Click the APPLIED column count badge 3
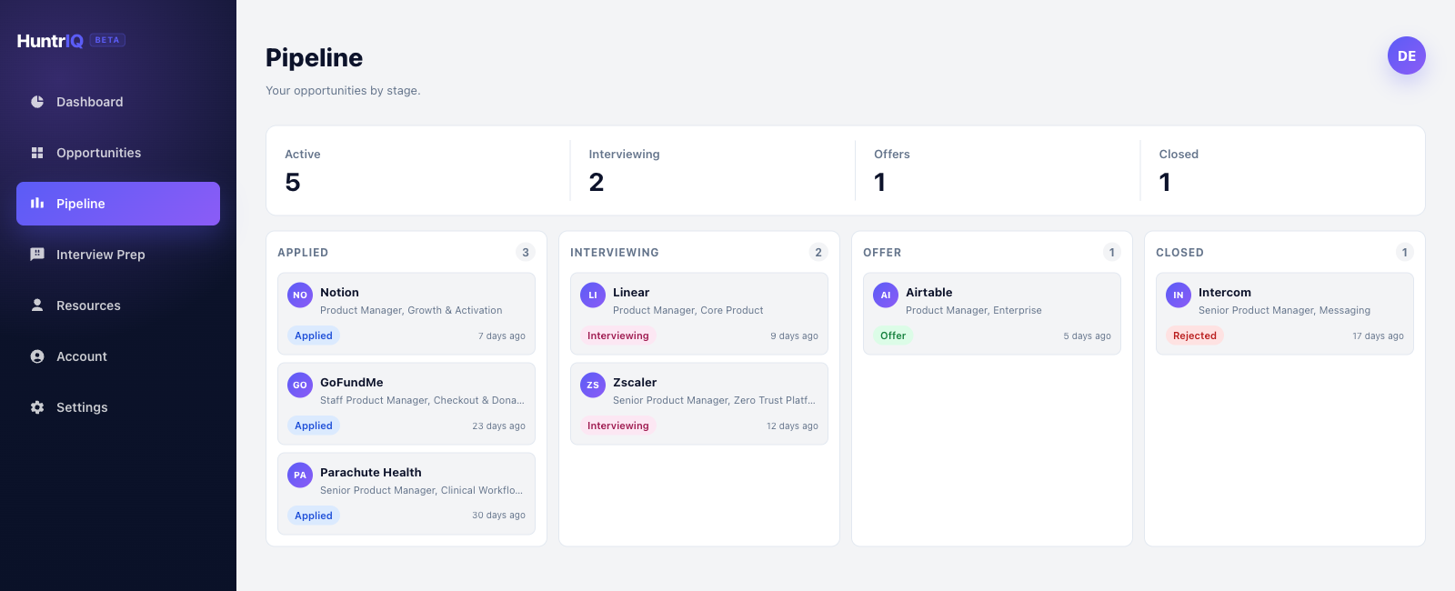Image resolution: width=1455 pixels, height=591 pixels. [x=526, y=252]
